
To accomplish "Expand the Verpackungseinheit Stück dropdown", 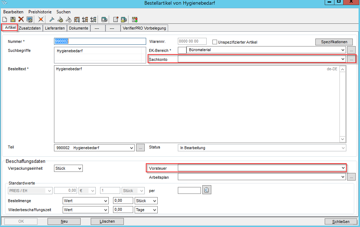I will 80,168.
